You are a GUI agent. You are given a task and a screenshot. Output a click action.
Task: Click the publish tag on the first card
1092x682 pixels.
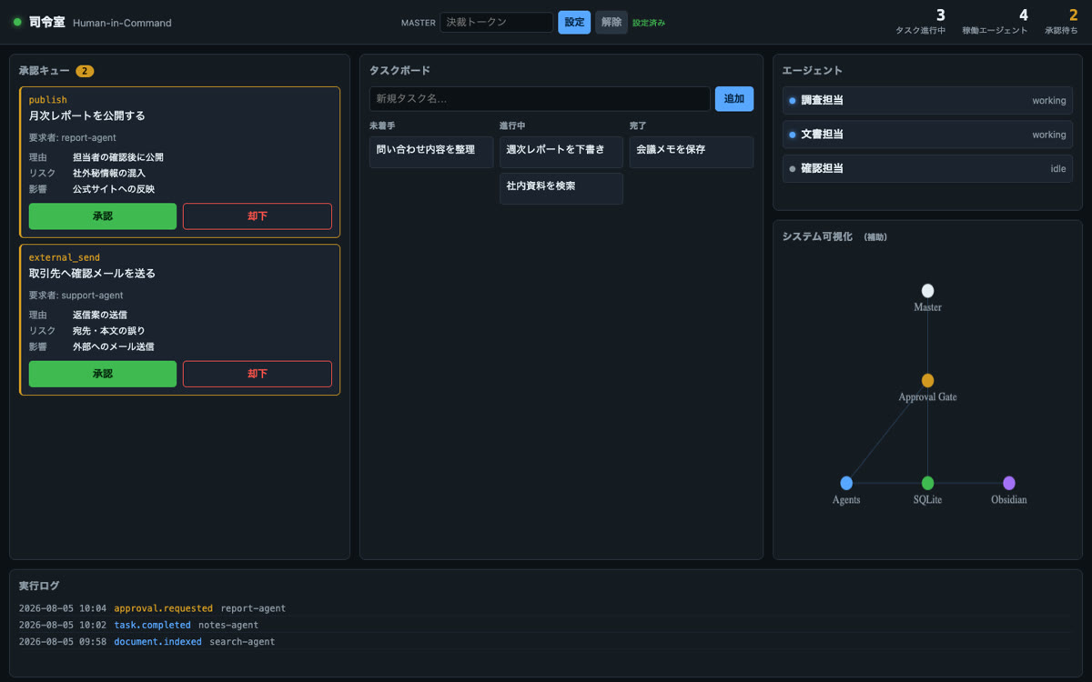[47, 99]
